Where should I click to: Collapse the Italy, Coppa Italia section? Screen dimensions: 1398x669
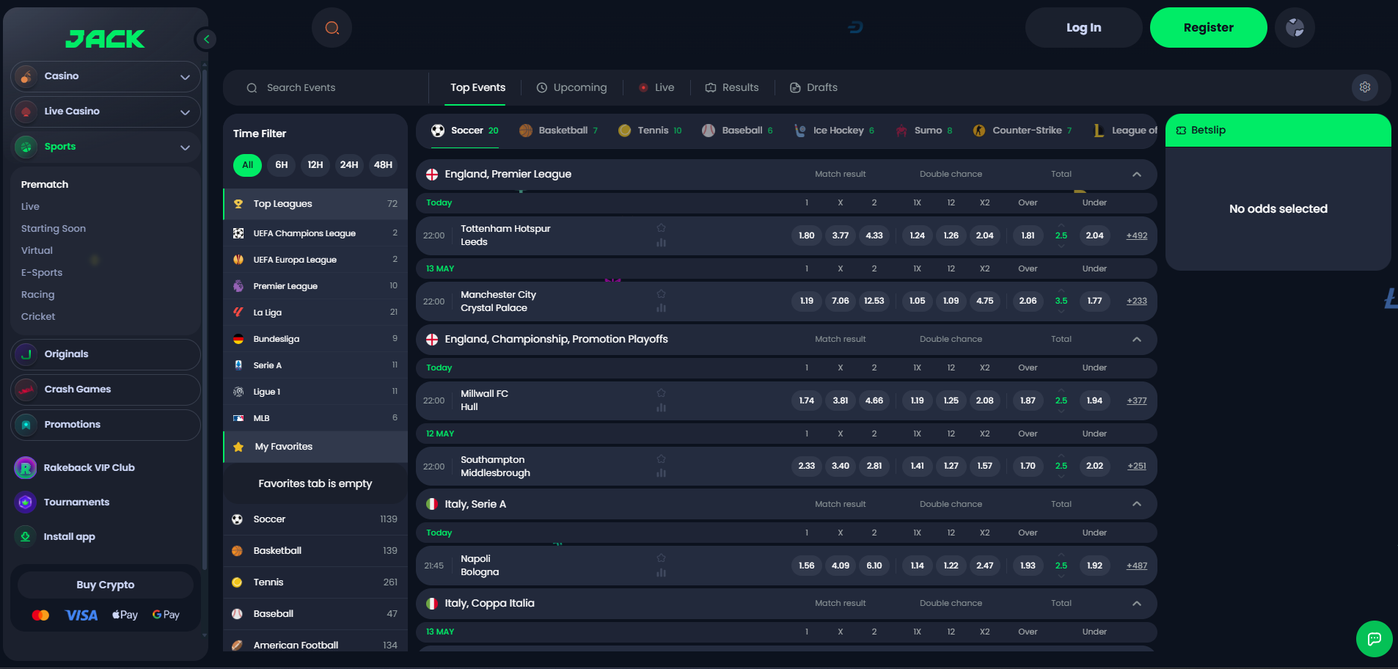click(x=1137, y=604)
